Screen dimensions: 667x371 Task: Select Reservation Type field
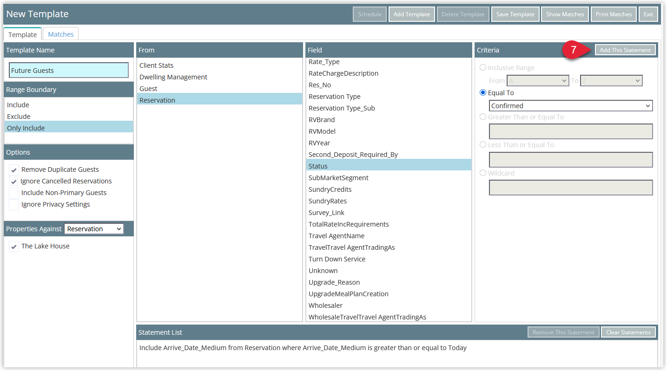[389, 97]
